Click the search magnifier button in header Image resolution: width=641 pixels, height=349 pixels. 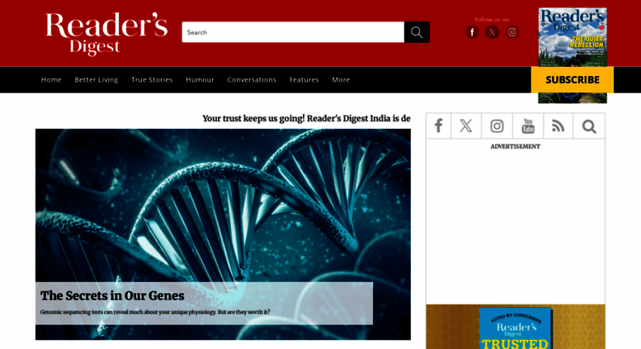click(417, 32)
